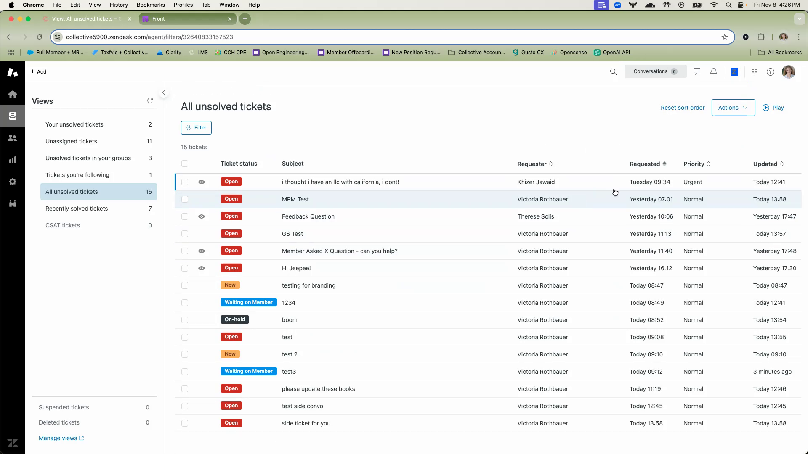Image resolution: width=808 pixels, height=454 pixels.
Task: Tick the checkbox for the boom ticket
Action: (185, 320)
